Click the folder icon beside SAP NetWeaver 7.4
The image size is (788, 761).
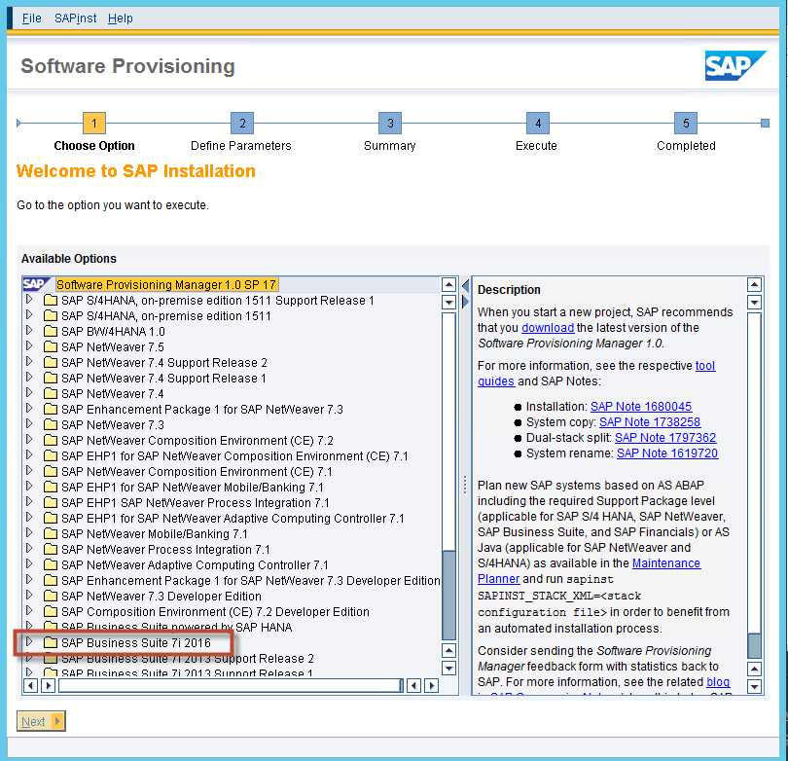50,394
